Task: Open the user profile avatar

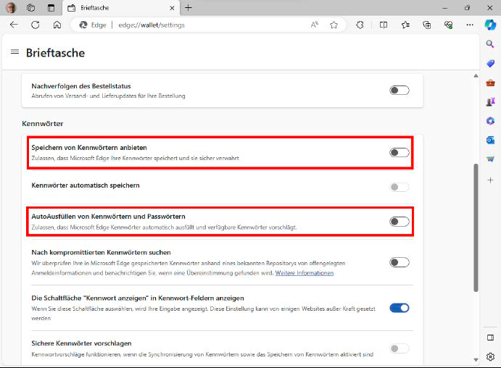Action: (x=11, y=8)
